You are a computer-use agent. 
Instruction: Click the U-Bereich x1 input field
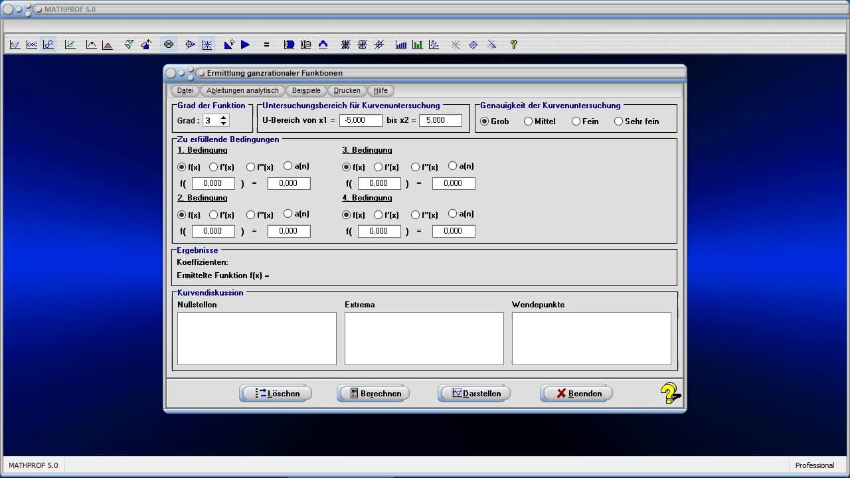click(361, 121)
